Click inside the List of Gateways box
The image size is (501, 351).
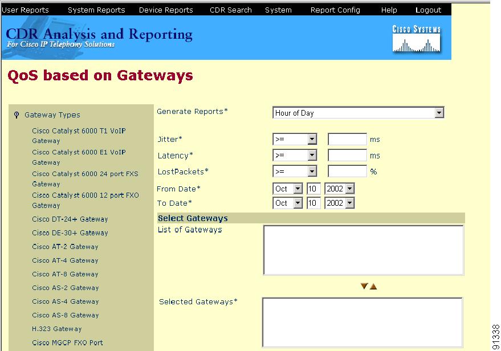point(363,250)
